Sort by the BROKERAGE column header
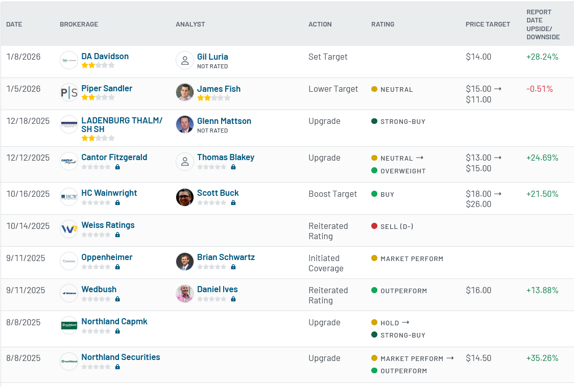Viewport: 574px width, 387px height. tap(79, 24)
